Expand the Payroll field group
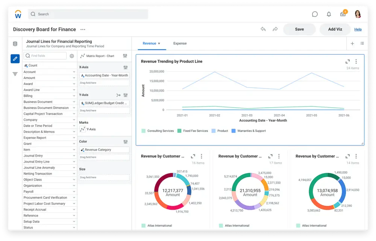The width and height of the screenshot is (376, 241). [x=74, y=191]
